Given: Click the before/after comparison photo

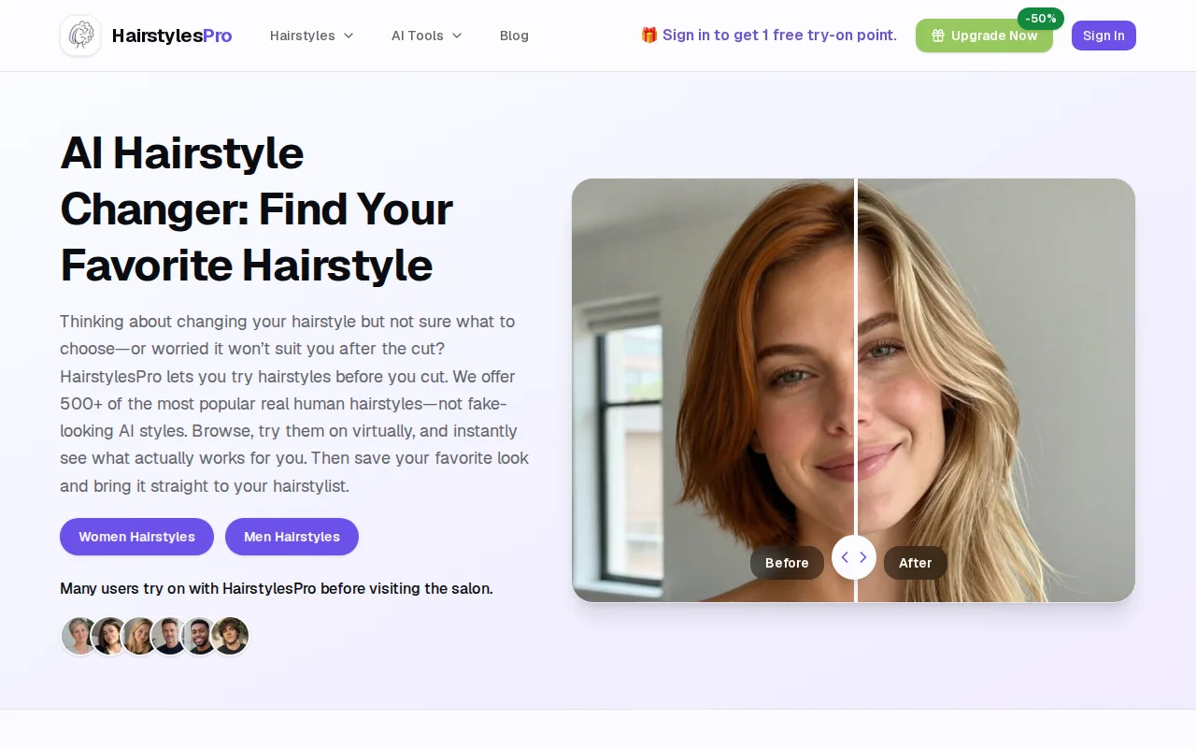Looking at the screenshot, I should pos(854,390).
